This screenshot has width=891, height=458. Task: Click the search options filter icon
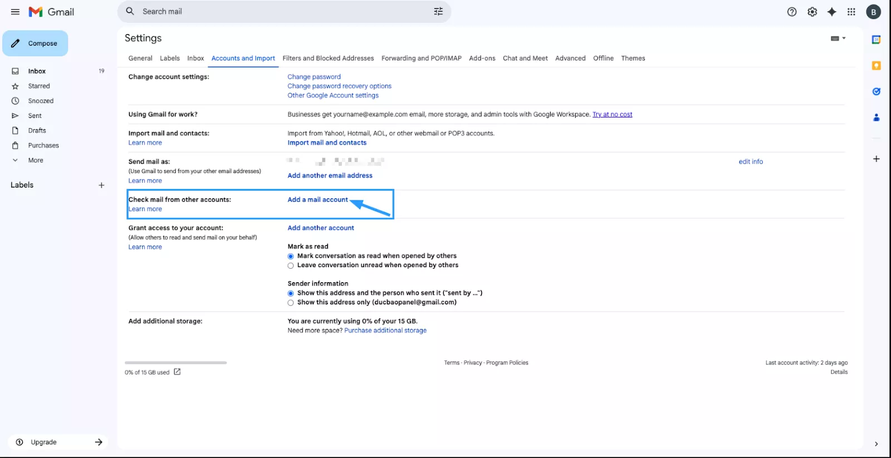(438, 12)
